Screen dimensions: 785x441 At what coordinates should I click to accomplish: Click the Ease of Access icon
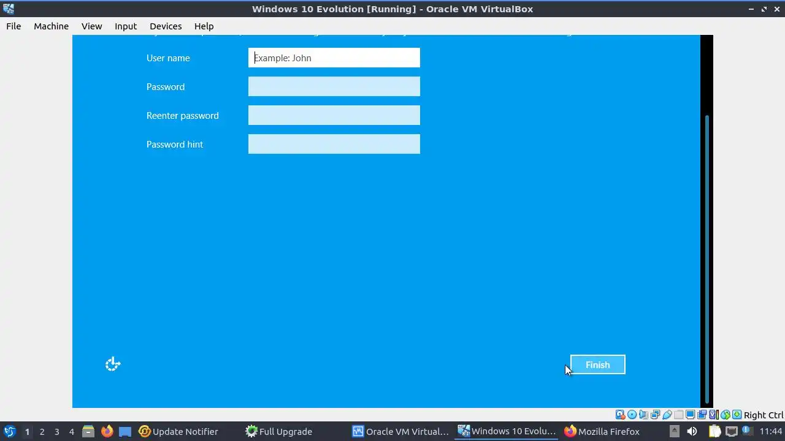pos(113,364)
